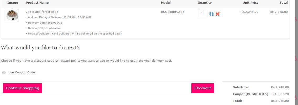Click the Product Name column header

click(37, 3)
